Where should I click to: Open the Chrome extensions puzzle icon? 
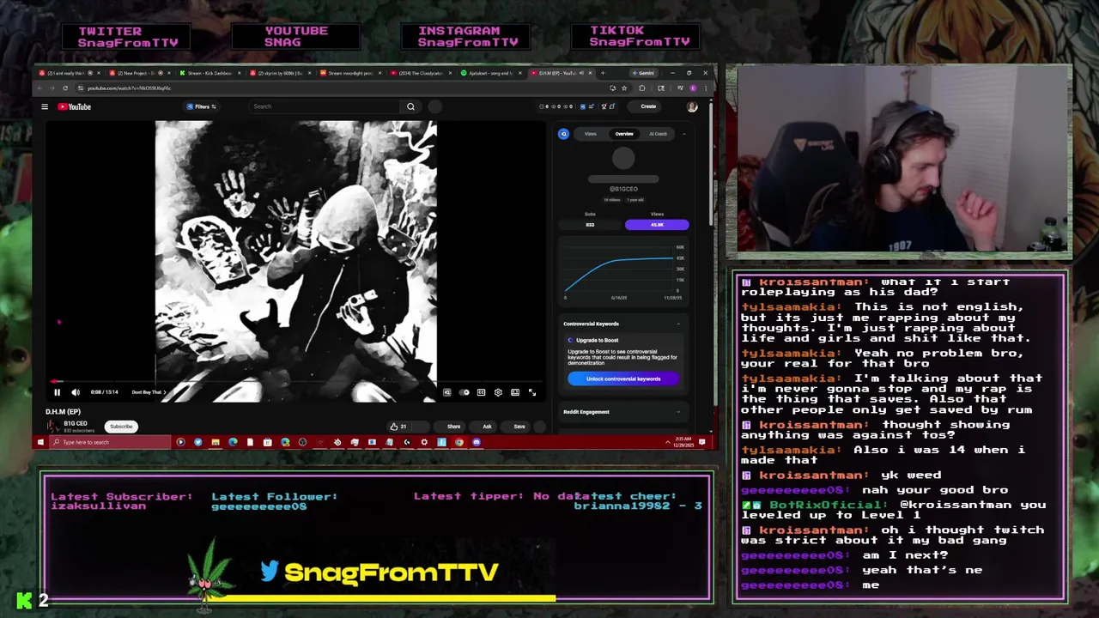click(641, 88)
